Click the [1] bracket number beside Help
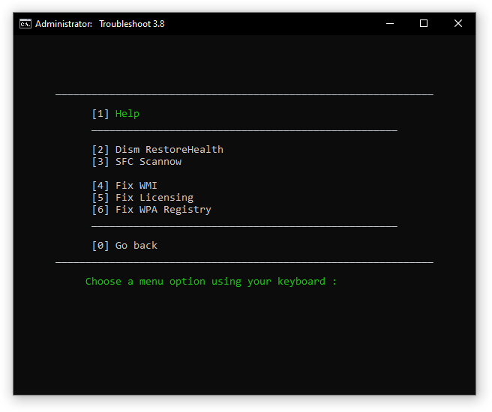This screenshot has width=492, height=412. 100,114
